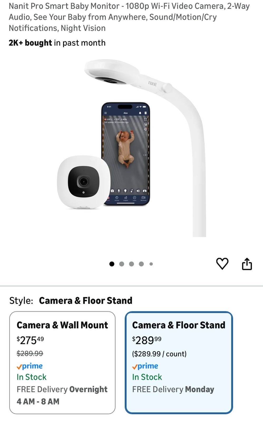Tap the heart wishlist icon
Viewport: 263px width, 421px height.
(x=222, y=264)
